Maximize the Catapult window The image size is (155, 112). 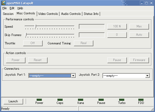[x=147, y=3]
